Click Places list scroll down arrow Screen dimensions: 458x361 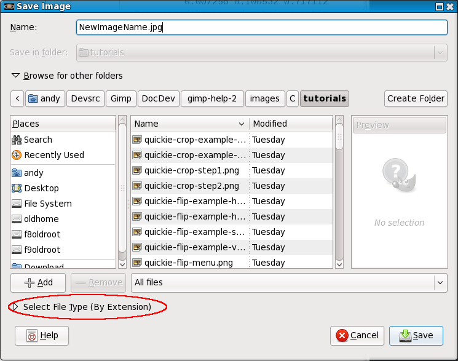[122, 264]
